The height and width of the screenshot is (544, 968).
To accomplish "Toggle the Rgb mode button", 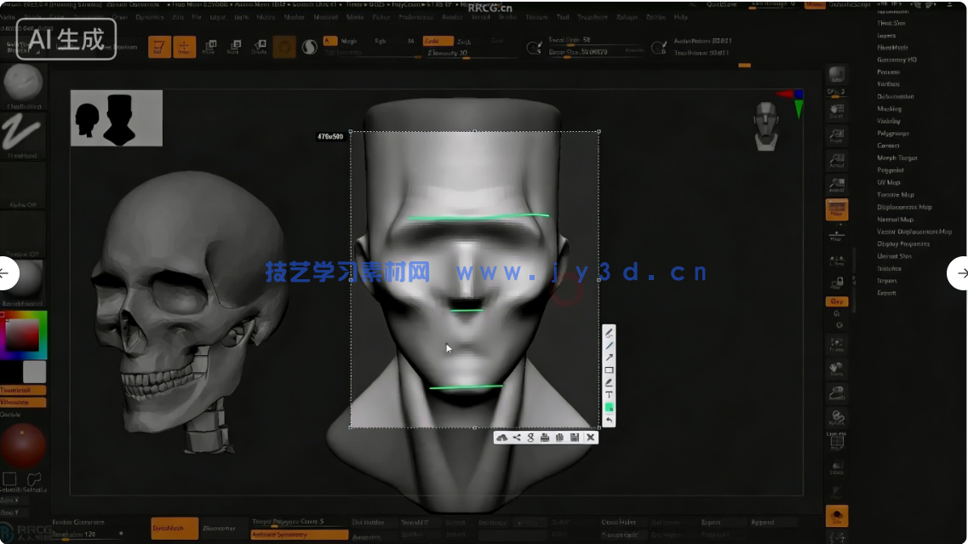I will click(x=381, y=41).
